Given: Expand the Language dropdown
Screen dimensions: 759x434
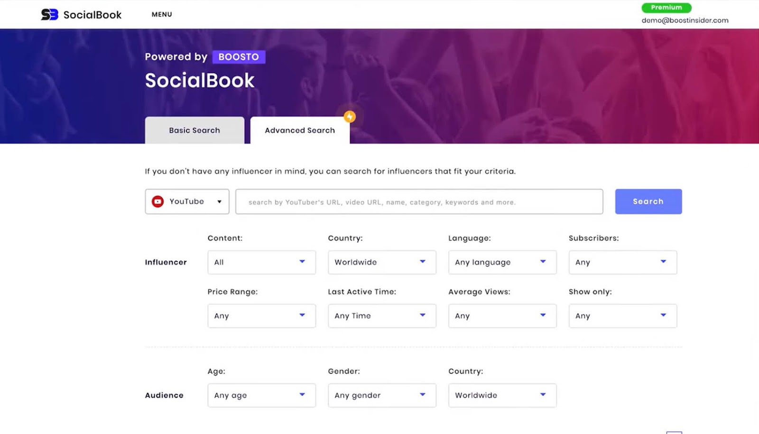Looking at the screenshot, I should [x=502, y=262].
